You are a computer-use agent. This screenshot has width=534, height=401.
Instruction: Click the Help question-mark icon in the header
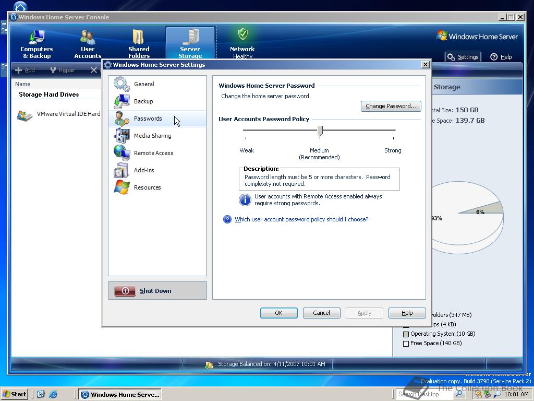pyautogui.click(x=494, y=57)
